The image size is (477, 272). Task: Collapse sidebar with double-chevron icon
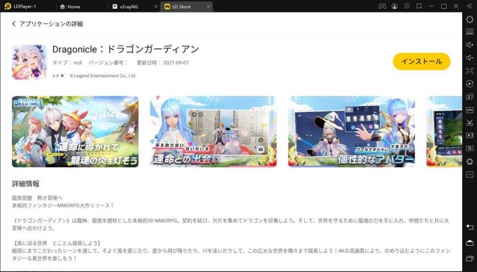470,7
